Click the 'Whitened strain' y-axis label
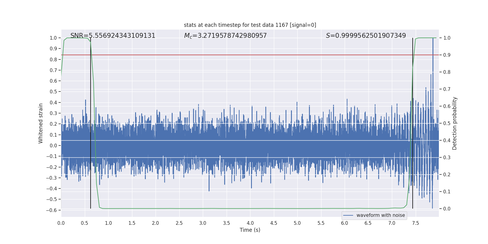 tap(41, 124)
